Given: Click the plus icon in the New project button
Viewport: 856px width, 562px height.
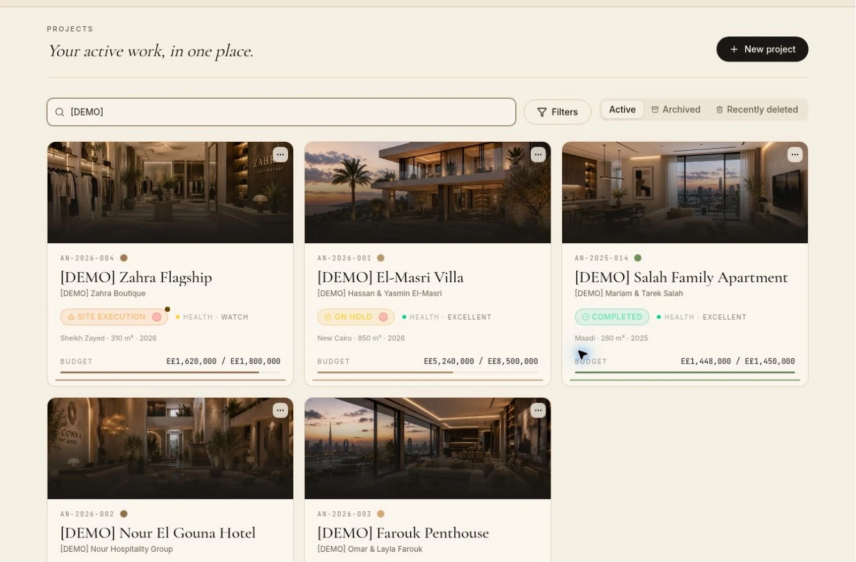Looking at the screenshot, I should tap(734, 49).
